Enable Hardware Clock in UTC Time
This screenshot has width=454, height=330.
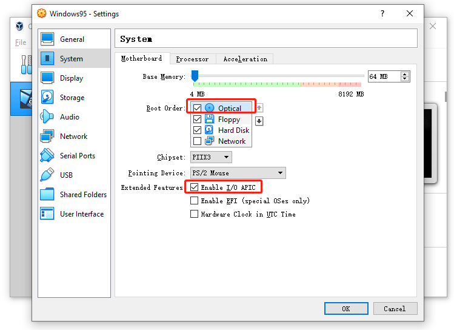195,214
